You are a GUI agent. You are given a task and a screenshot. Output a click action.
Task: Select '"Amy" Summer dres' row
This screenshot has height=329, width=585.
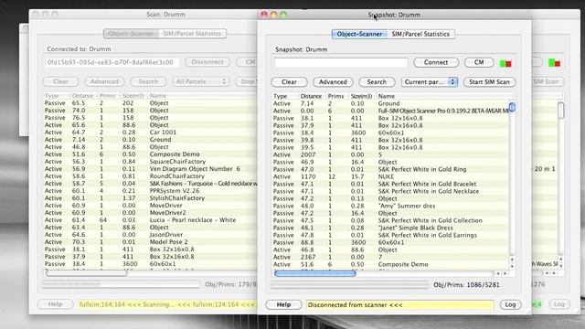[390, 206]
